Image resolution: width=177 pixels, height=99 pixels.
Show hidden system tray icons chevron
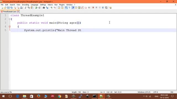tap(144, 96)
